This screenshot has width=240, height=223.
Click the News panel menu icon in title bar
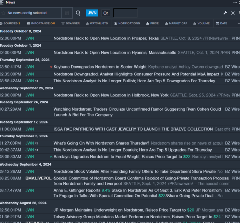point(2,2)
